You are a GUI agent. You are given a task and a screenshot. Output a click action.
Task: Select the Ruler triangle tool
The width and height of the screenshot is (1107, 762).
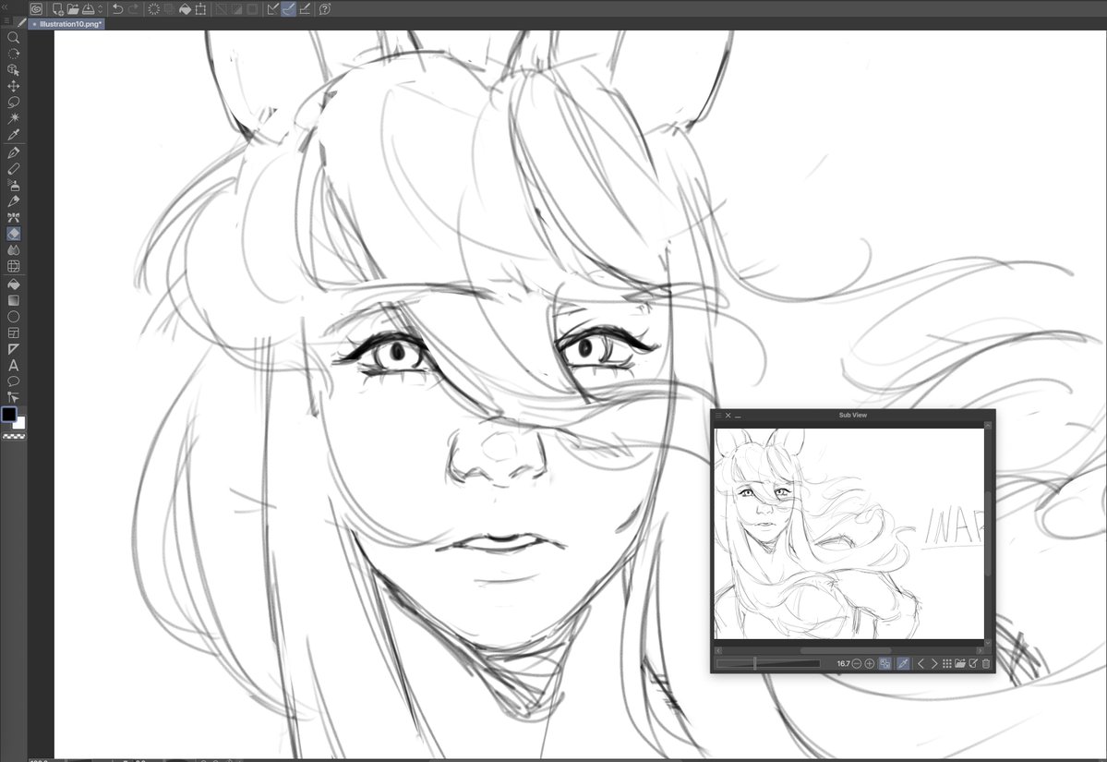pyautogui.click(x=13, y=349)
